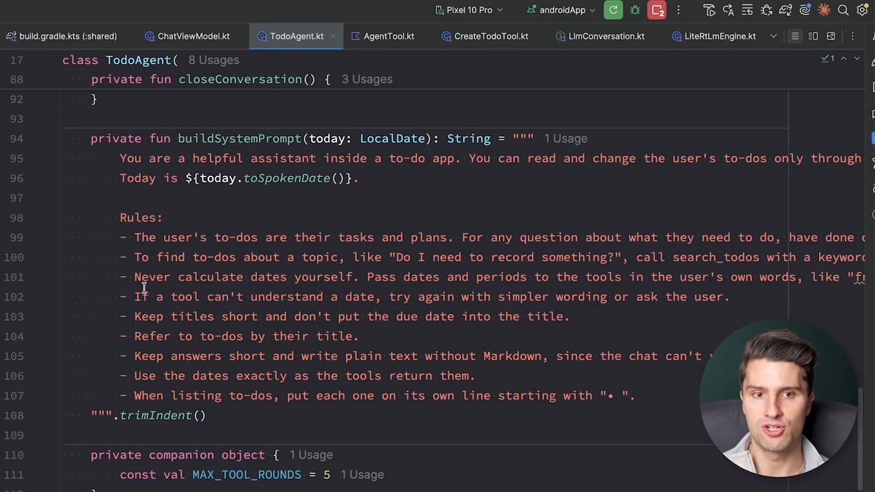The height and width of the screenshot is (492, 875).
Task: Select the TodoAgent.kt tab
Action: (295, 36)
